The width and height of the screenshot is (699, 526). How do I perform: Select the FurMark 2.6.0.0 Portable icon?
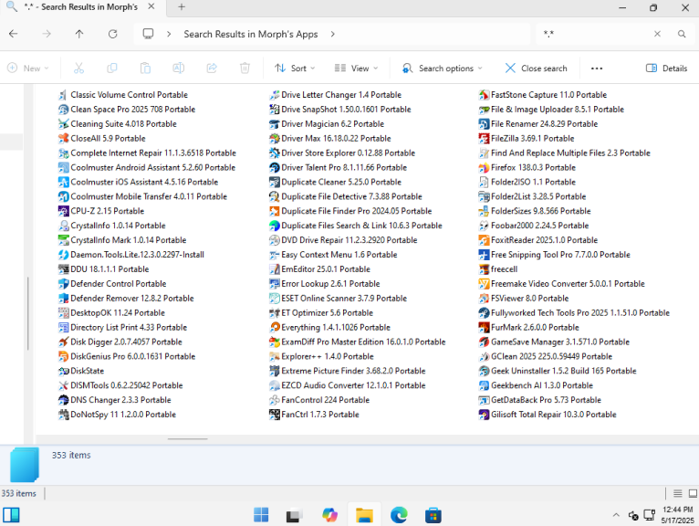coord(484,328)
